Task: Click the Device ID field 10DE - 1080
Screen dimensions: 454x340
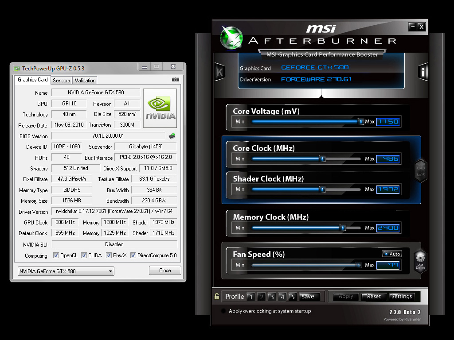Action: tap(67, 147)
